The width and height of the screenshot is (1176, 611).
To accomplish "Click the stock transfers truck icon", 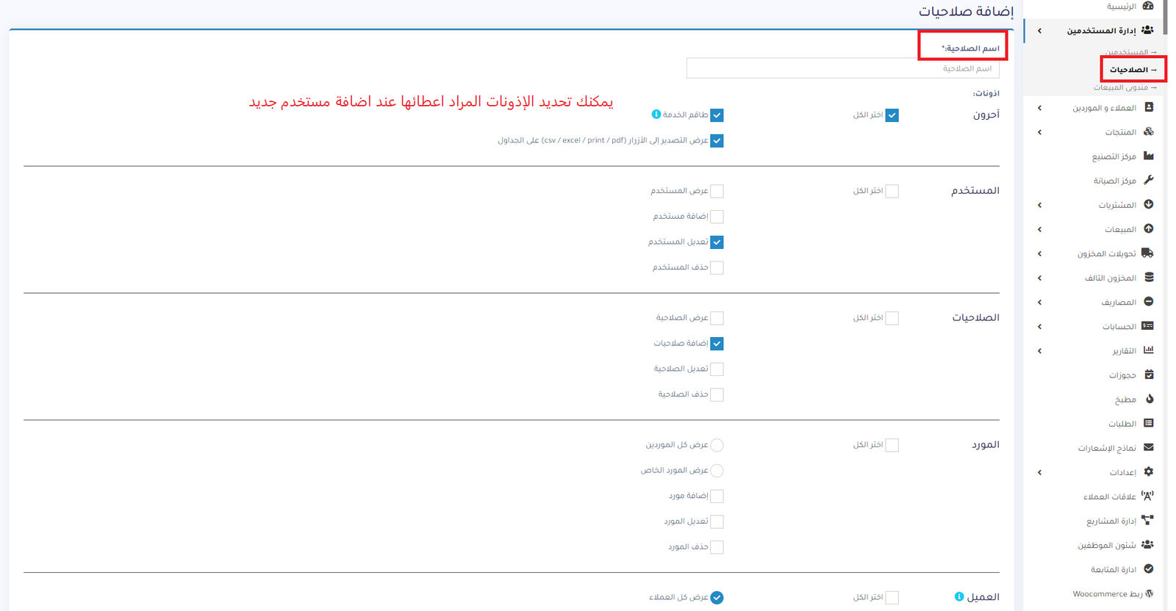I will [1147, 253].
